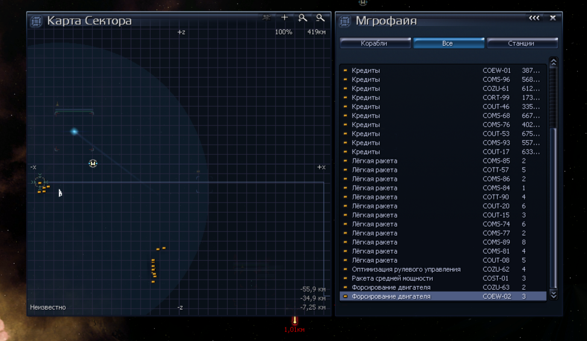Switch to the Корабли tab
Screen dimensions: 587x341
coord(375,43)
